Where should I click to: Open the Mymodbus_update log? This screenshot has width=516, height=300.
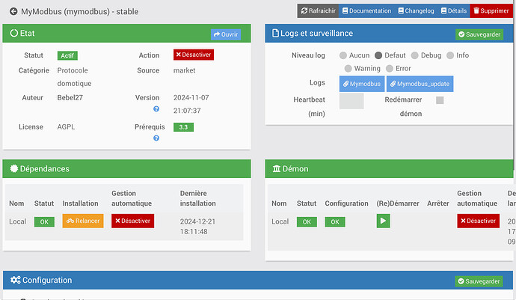click(420, 84)
